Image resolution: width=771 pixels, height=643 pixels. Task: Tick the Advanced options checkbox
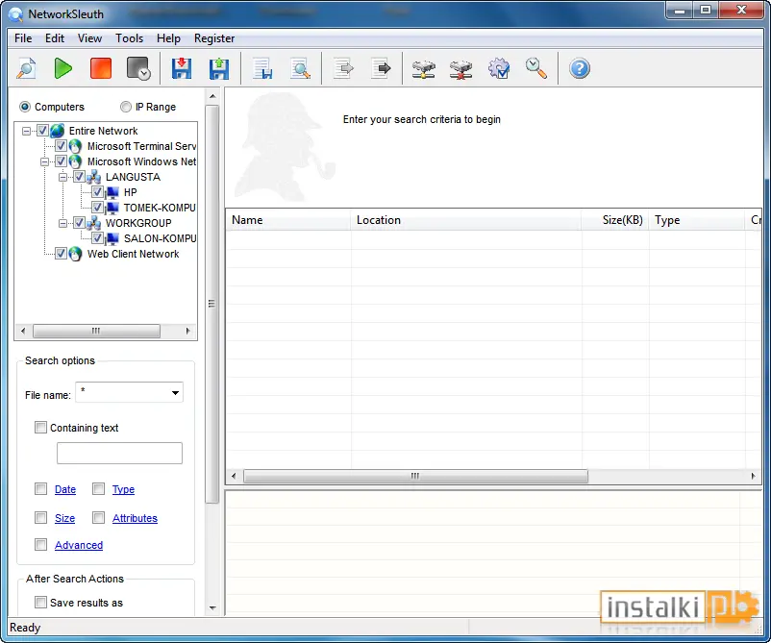[40, 545]
